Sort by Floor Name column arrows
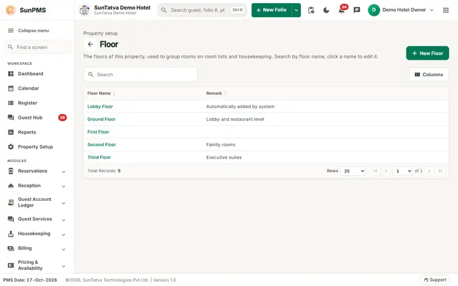 pos(114,93)
